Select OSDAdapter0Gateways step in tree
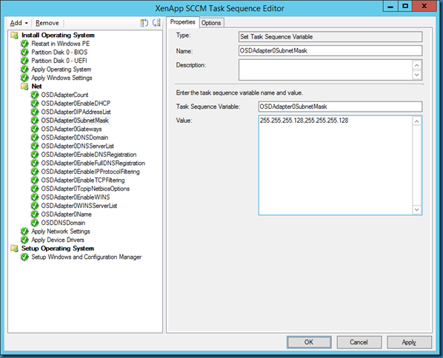443x358 pixels. point(71,129)
